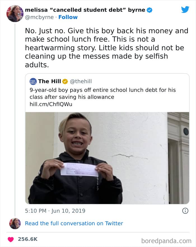Screen dimensions: 196x247
Task: Open melissa's top profile avatar
Action: tap(15, 13)
